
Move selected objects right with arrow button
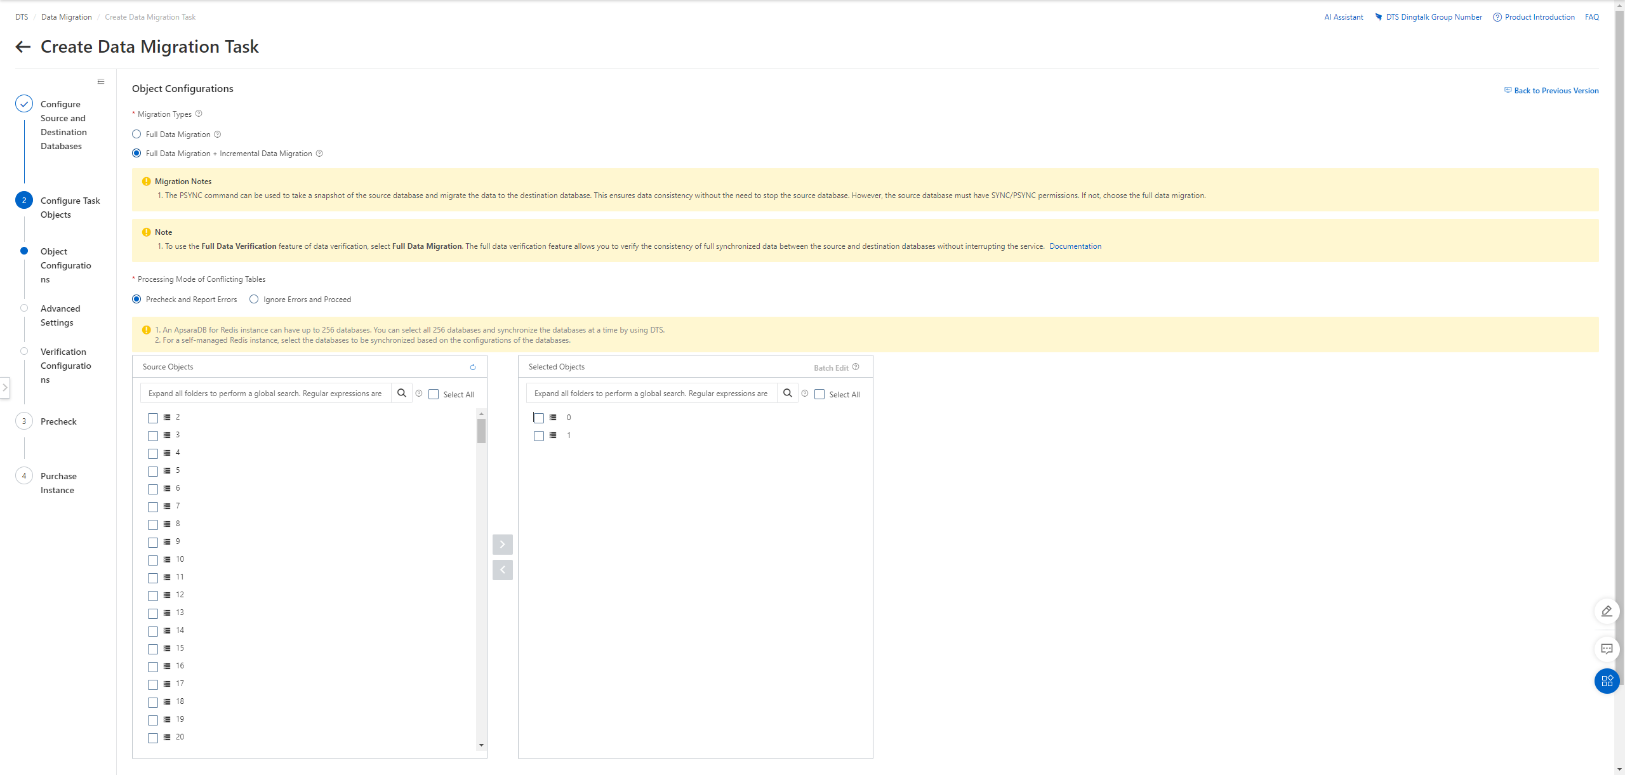coord(502,545)
